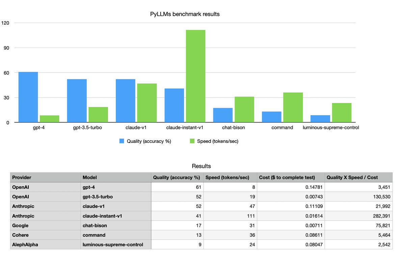Select the 282,391 value for claude-instant-v1

(382, 216)
